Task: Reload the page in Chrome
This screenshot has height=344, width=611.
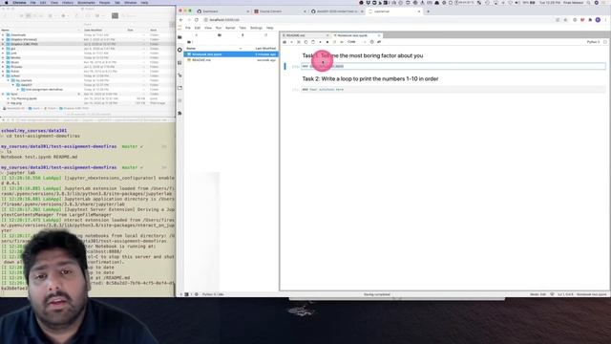Action: pos(197,20)
